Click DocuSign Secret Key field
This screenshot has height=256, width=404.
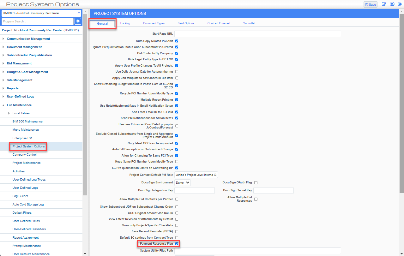(274, 190)
